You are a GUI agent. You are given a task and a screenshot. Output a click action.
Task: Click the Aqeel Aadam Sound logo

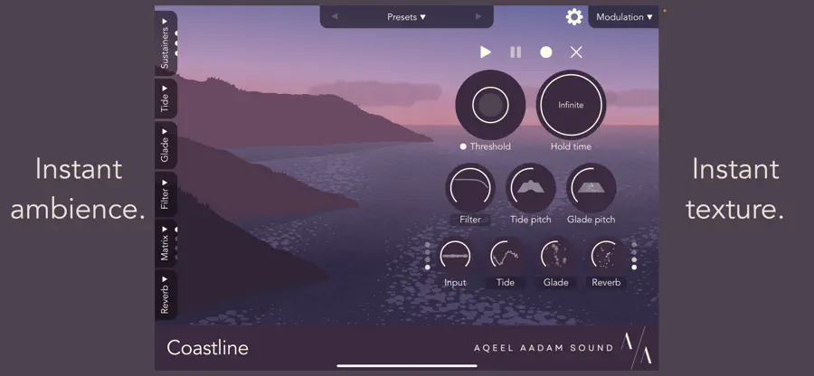tap(637, 348)
